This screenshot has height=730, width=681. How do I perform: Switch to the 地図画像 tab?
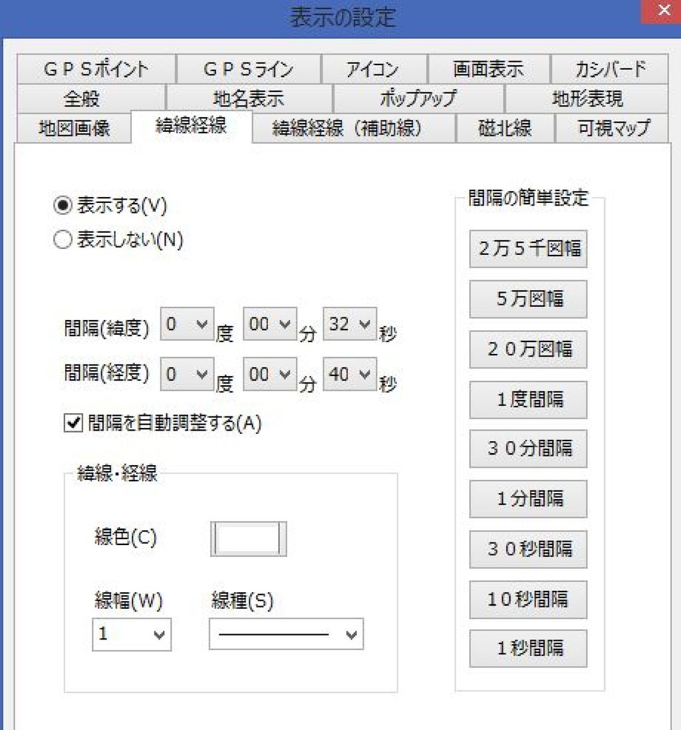(x=74, y=128)
